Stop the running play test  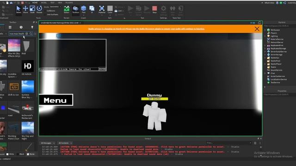(154, 9)
